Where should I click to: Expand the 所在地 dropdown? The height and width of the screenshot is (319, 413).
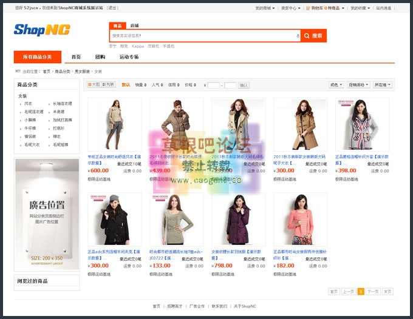coord(382,85)
